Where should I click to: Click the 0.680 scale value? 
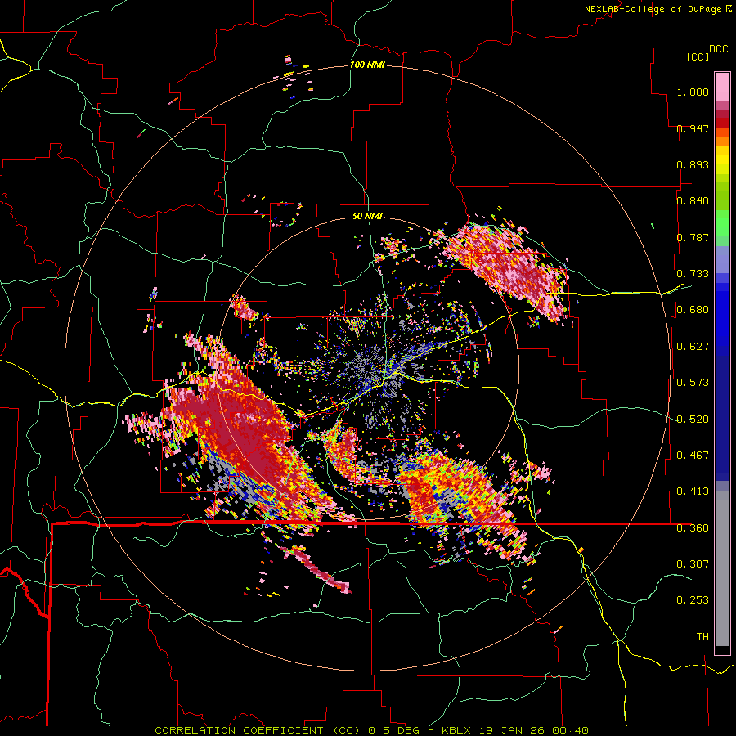(693, 310)
